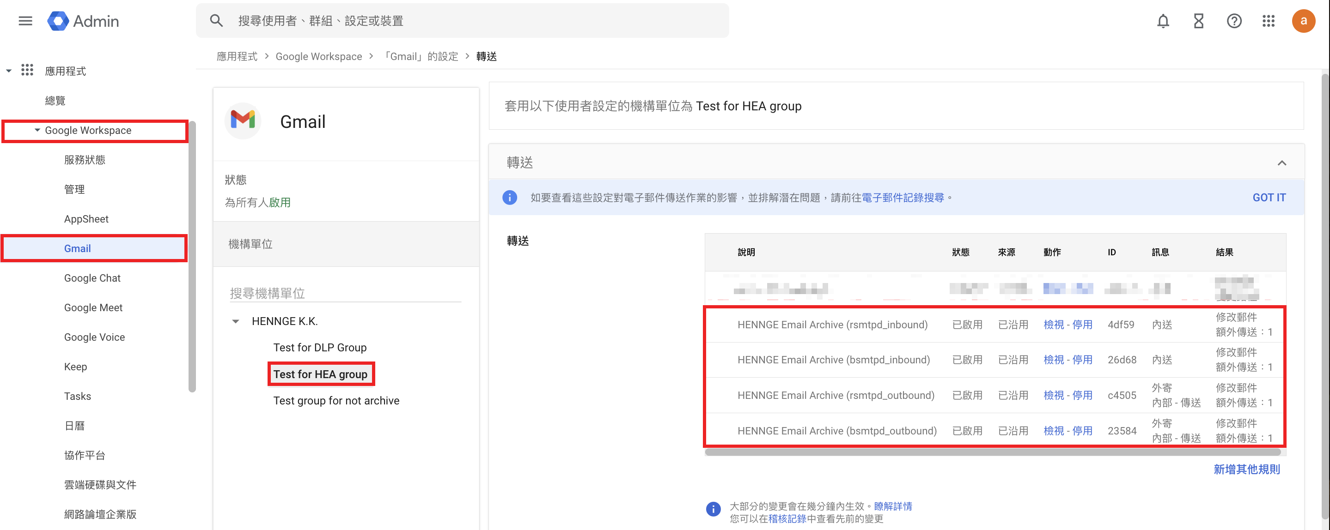The width and height of the screenshot is (1330, 530).
Task: Open 總覽 in the sidebar
Action: [x=55, y=101]
